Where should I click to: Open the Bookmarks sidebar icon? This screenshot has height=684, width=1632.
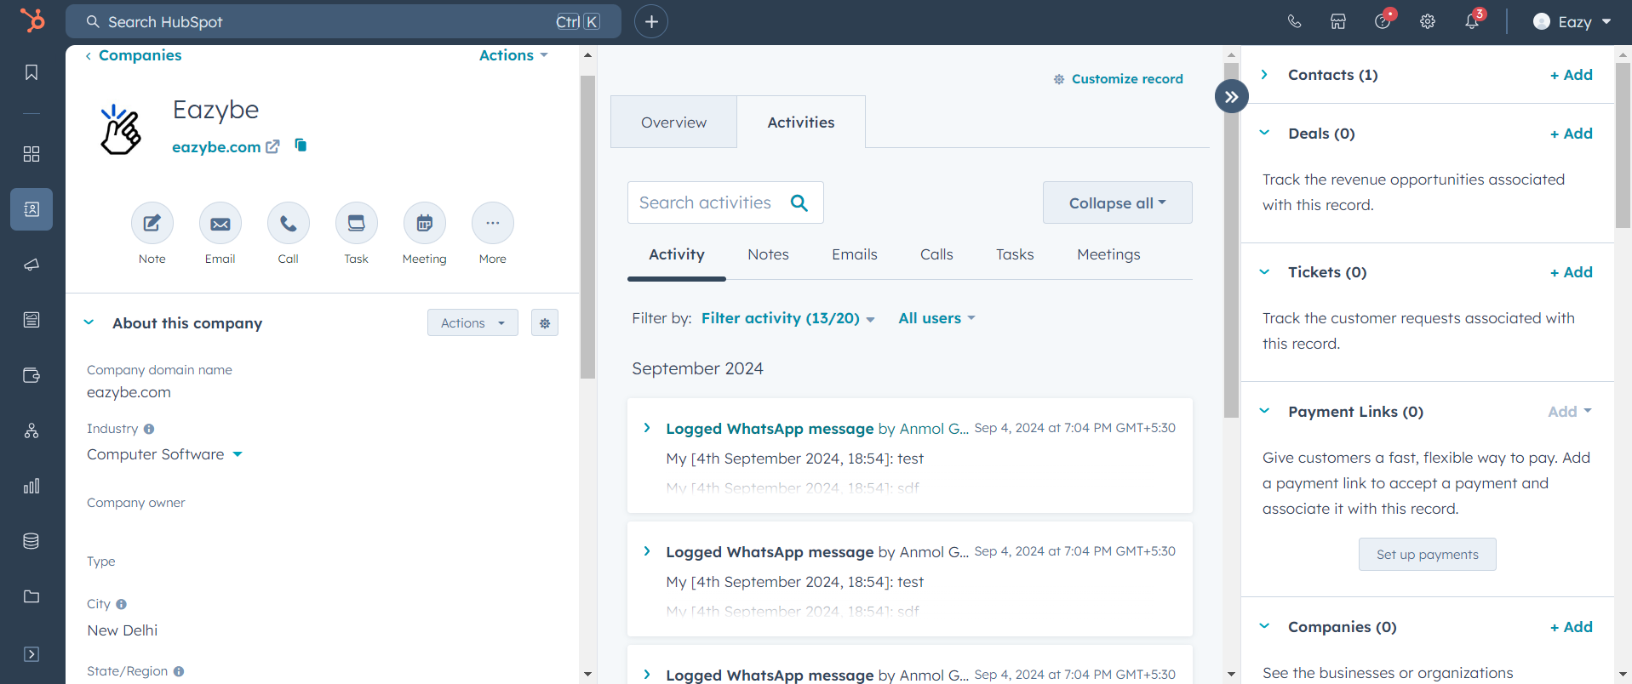point(31,72)
